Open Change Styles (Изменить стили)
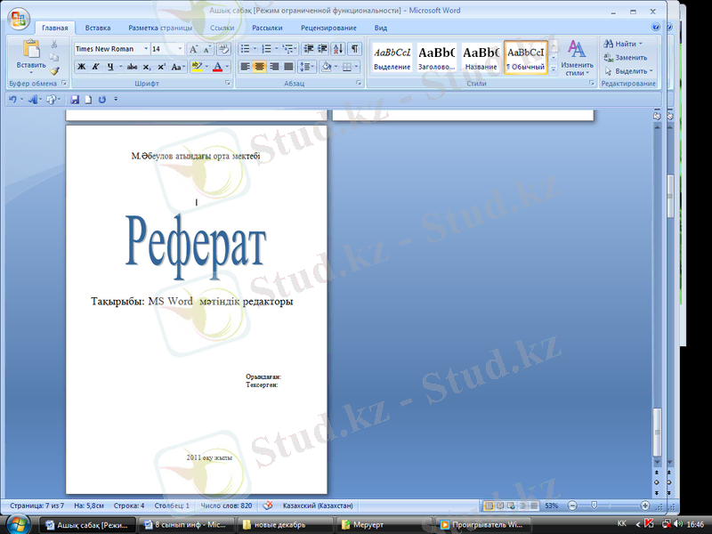The height and width of the screenshot is (534, 712). pos(577,57)
